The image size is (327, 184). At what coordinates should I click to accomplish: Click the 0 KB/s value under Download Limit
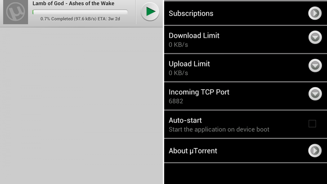click(x=178, y=45)
